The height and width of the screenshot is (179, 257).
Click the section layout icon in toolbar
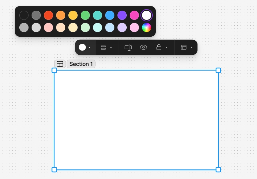184,47
